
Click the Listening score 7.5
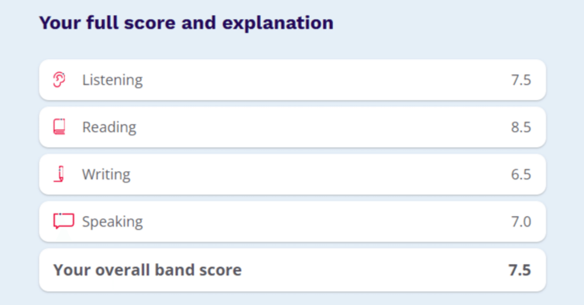(521, 80)
